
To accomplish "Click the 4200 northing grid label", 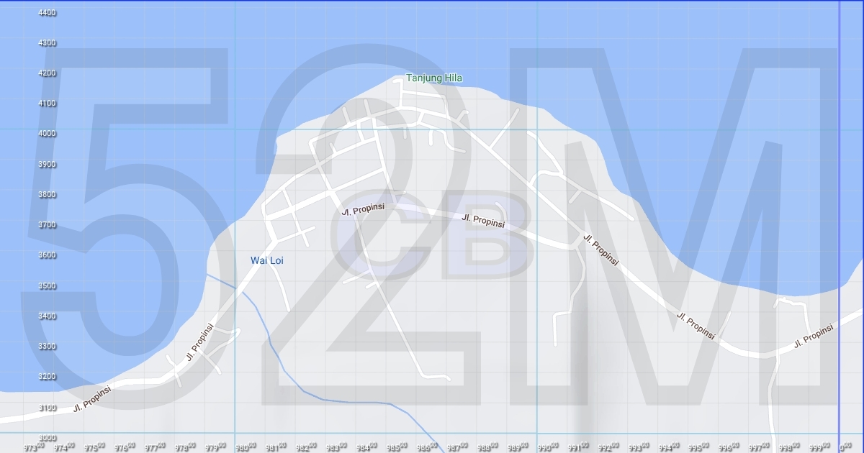I will [x=48, y=73].
